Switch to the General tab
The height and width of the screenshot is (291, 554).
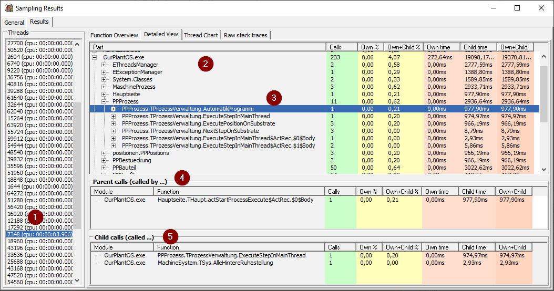coord(14,23)
